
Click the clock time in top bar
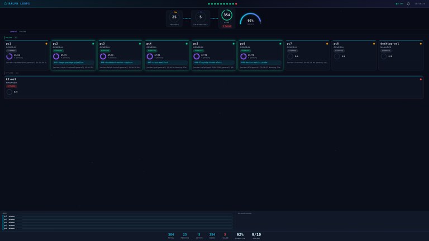[420, 4]
